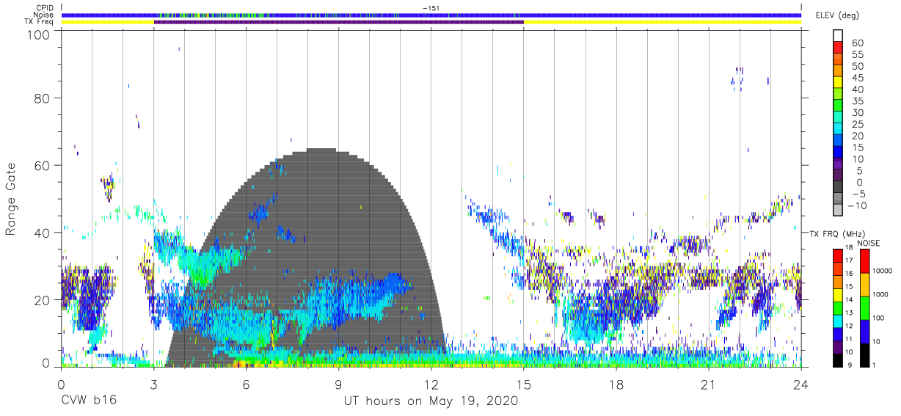Screen dimensions: 901x416
Task: Select the green 30–35 degree elevation swatch
Action: [x=838, y=106]
